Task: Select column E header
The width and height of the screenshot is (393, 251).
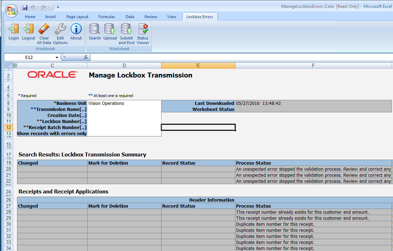Action: pyautogui.click(x=198, y=65)
